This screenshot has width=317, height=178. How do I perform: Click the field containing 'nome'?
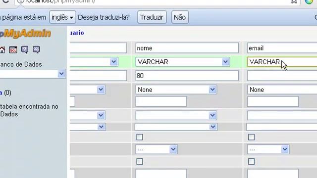click(x=187, y=48)
